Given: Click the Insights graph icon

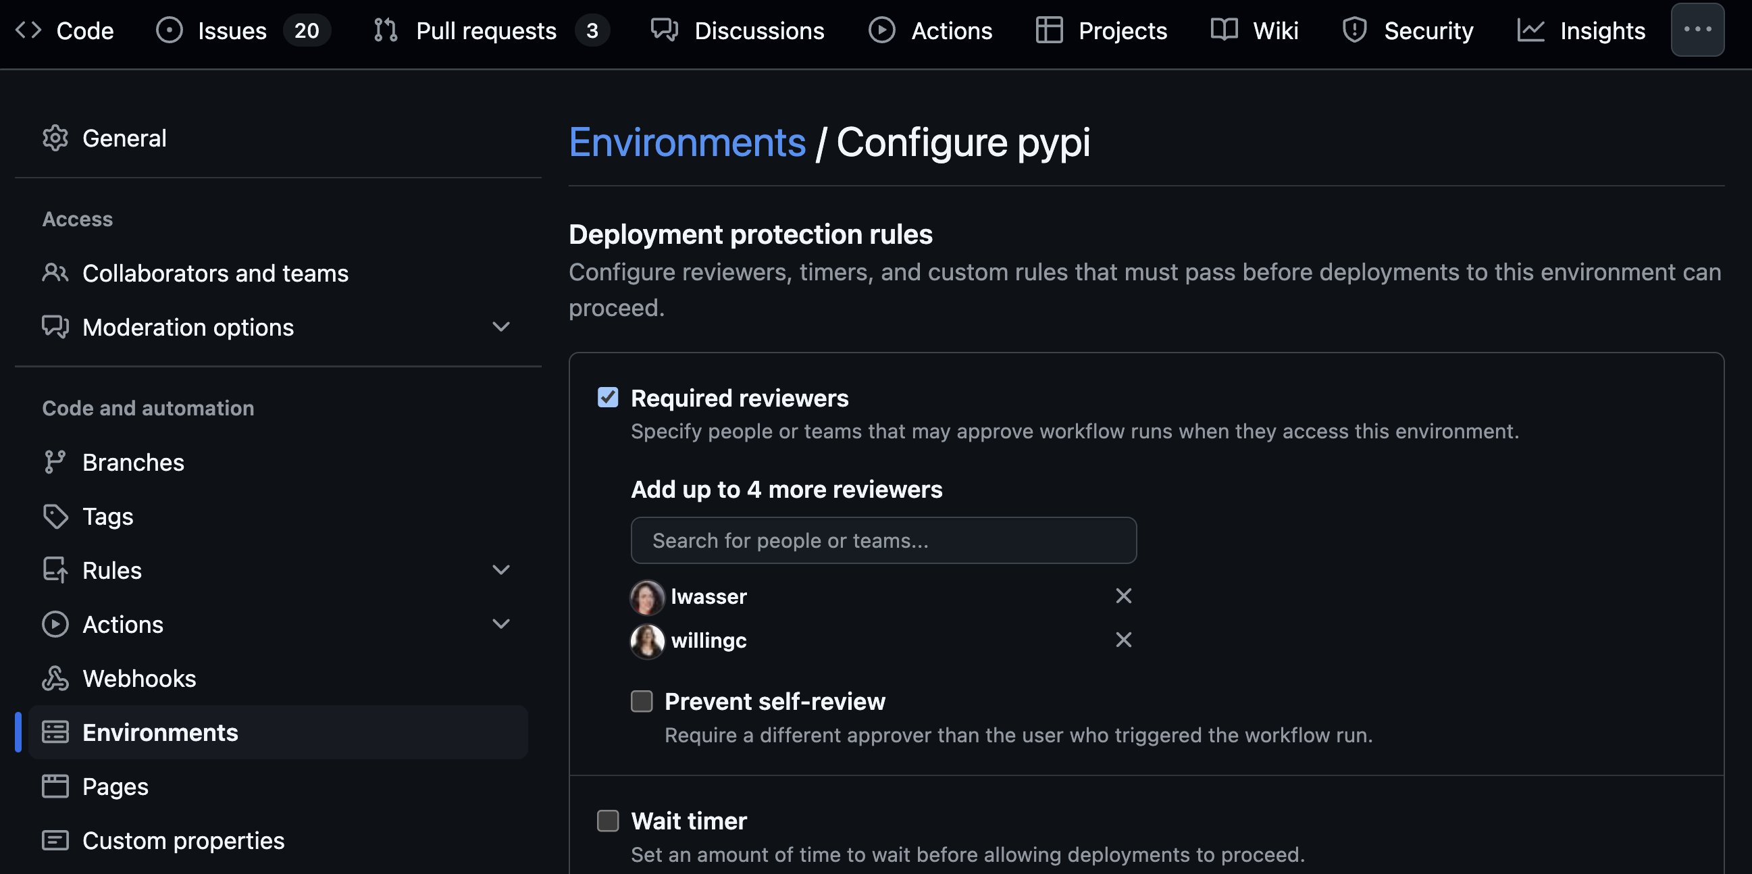Looking at the screenshot, I should pos(1531,30).
